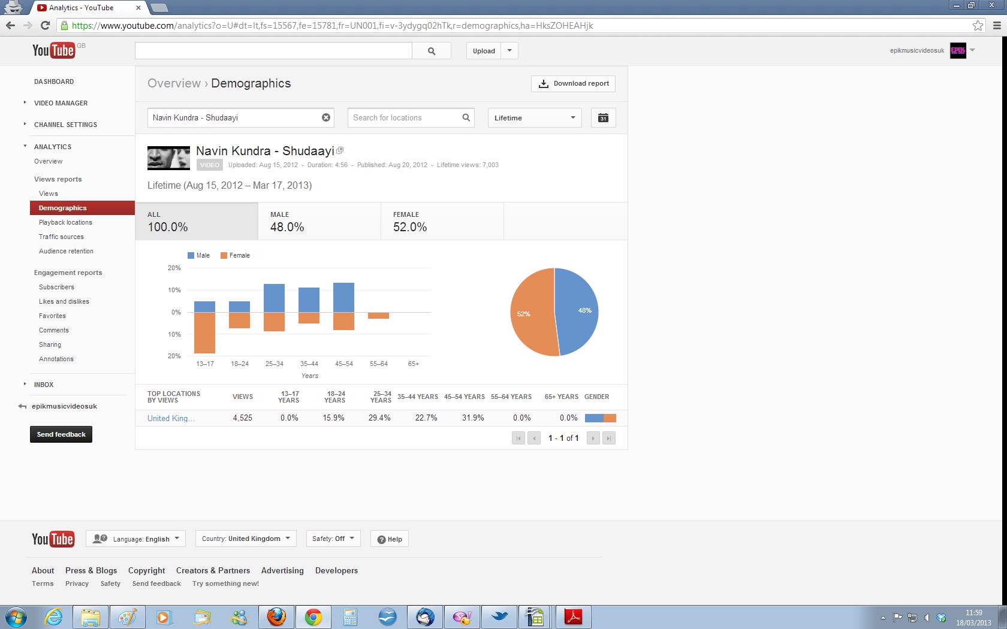Go to next page arrow in pagination
The height and width of the screenshot is (629, 1007).
point(593,438)
